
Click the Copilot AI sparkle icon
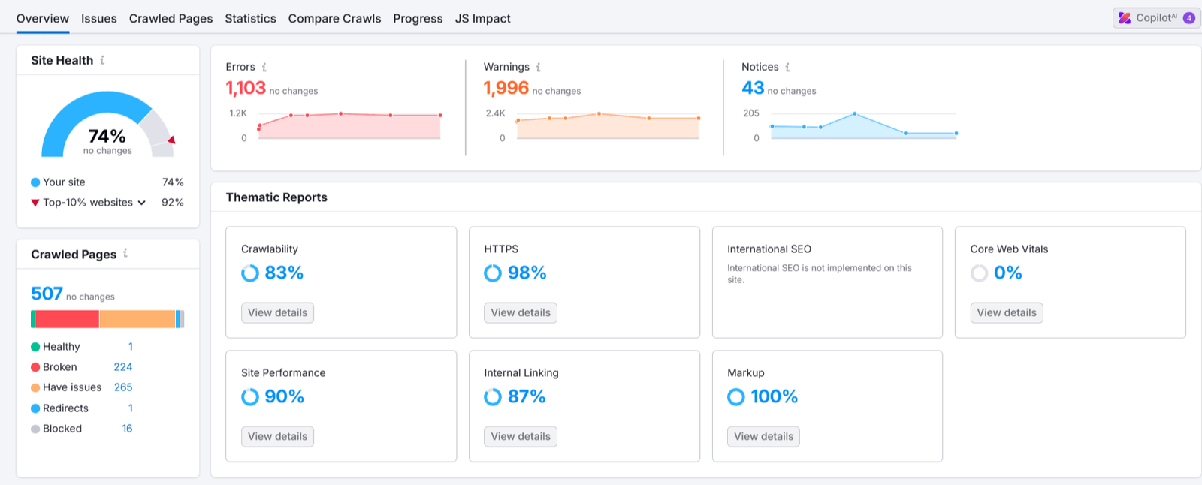coord(1125,18)
